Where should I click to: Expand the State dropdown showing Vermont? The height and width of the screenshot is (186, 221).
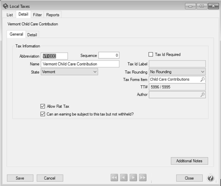tap(69, 72)
